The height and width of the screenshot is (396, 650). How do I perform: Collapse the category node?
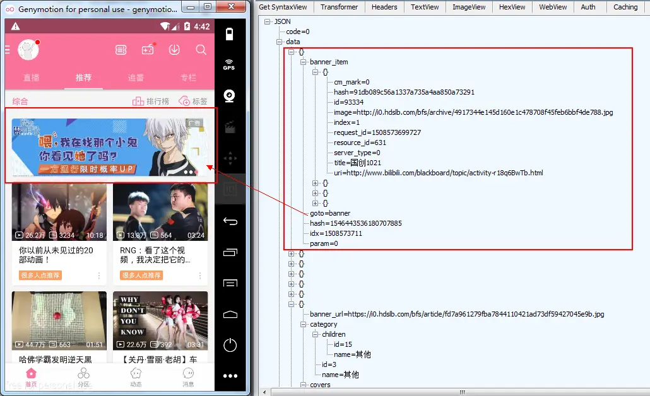click(304, 324)
